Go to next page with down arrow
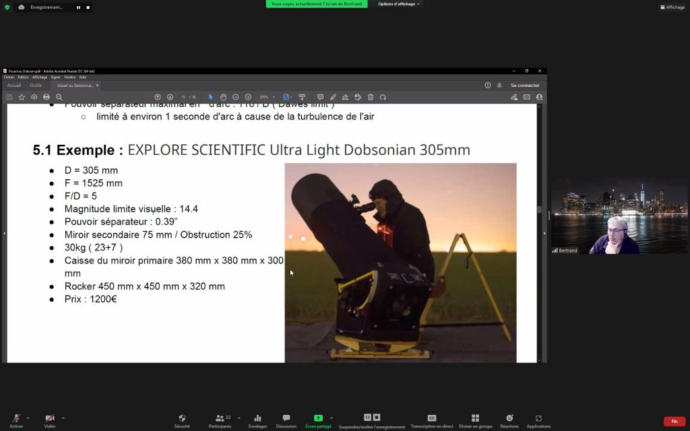 (170, 97)
